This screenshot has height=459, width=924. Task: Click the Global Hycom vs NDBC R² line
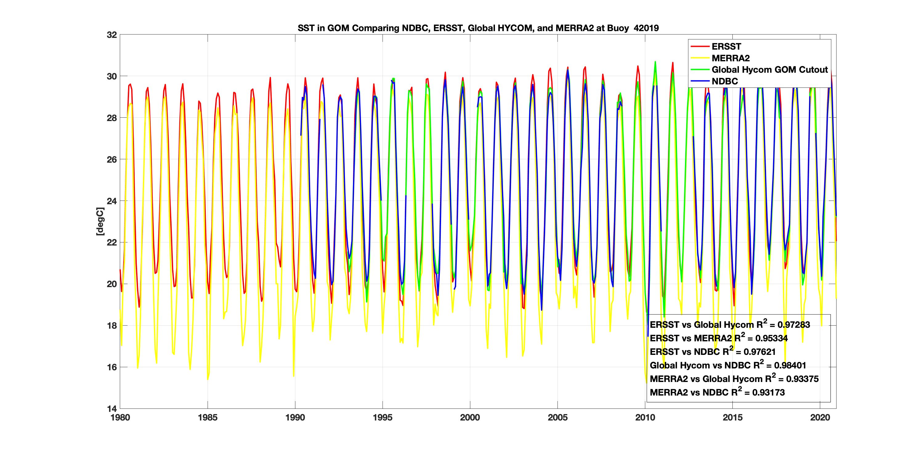coord(727,365)
